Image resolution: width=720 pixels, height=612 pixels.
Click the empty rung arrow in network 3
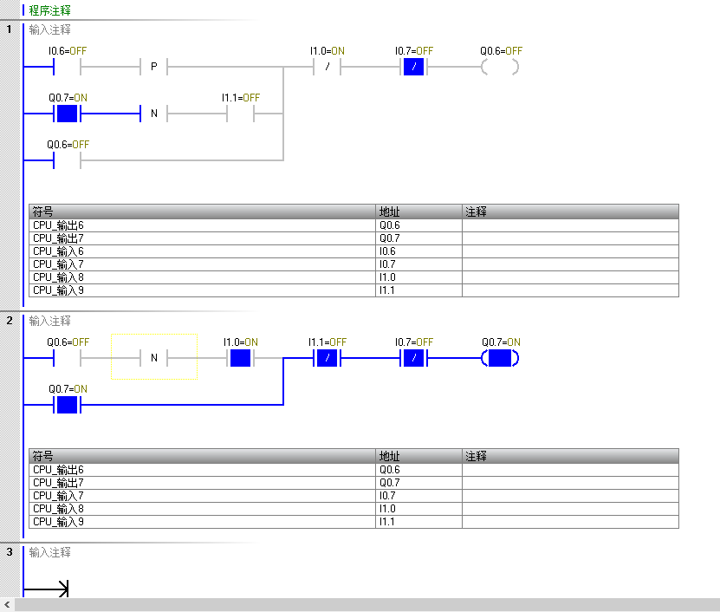point(46,589)
